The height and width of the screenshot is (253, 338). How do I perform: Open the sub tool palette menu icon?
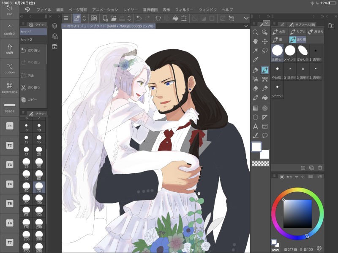pos(274,24)
